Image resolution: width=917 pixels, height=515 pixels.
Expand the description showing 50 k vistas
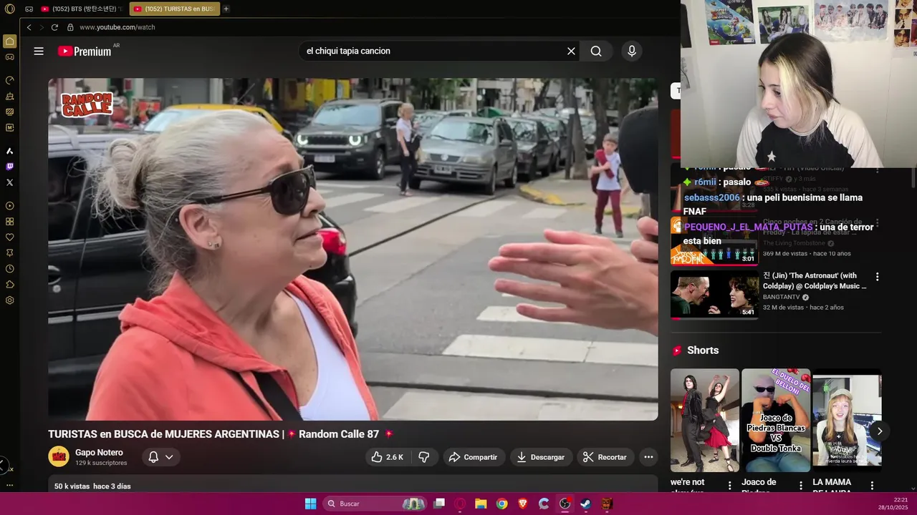352,486
